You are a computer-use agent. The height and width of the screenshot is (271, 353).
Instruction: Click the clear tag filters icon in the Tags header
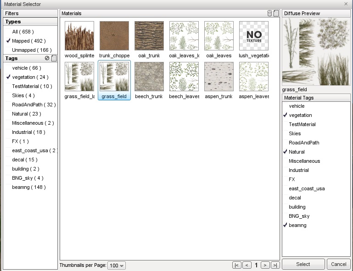point(47,58)
